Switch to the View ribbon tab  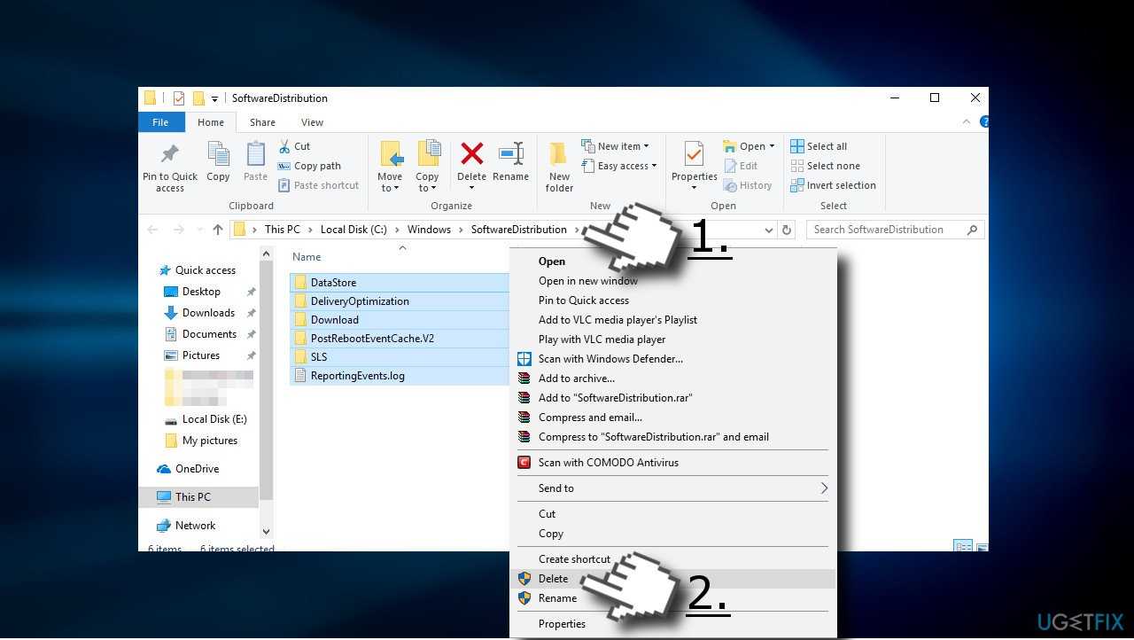pyautogui.click(x=312, y=122)
